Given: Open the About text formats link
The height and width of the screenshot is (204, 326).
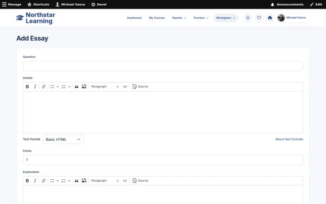Looking at the screenshot, I should click(289, 139).
